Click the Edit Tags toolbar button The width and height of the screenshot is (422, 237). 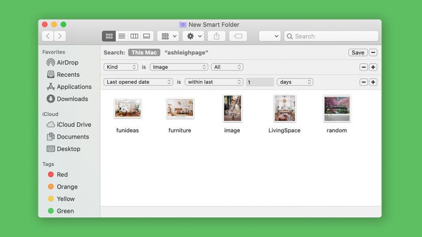click(238, 36)
